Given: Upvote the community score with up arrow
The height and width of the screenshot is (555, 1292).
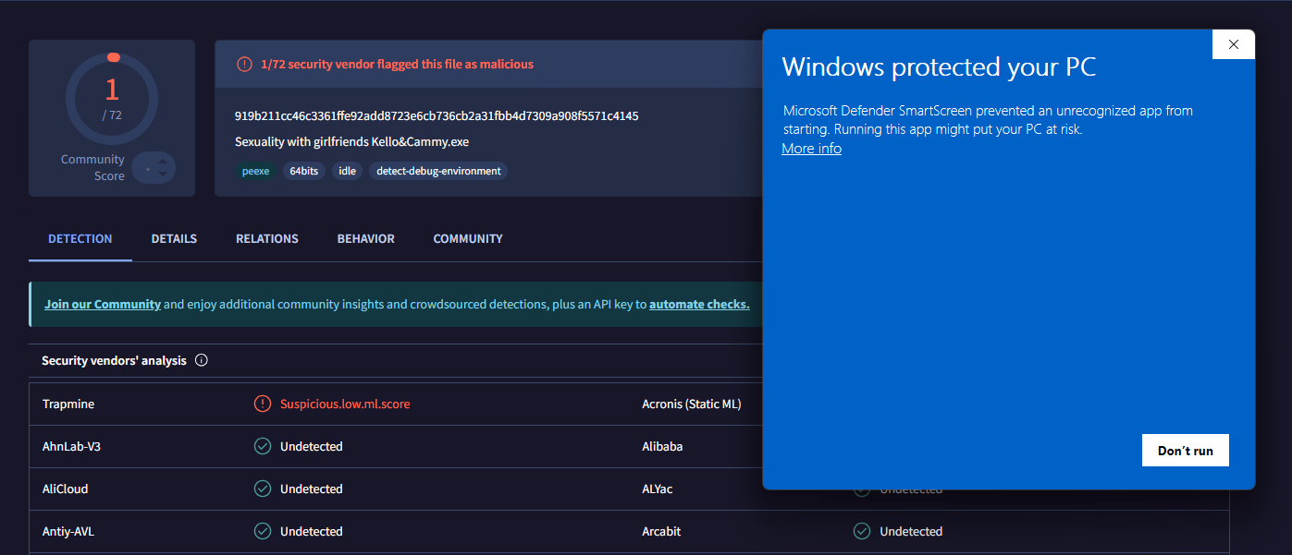Looking at the screenshot, I should tap(163, 162).
